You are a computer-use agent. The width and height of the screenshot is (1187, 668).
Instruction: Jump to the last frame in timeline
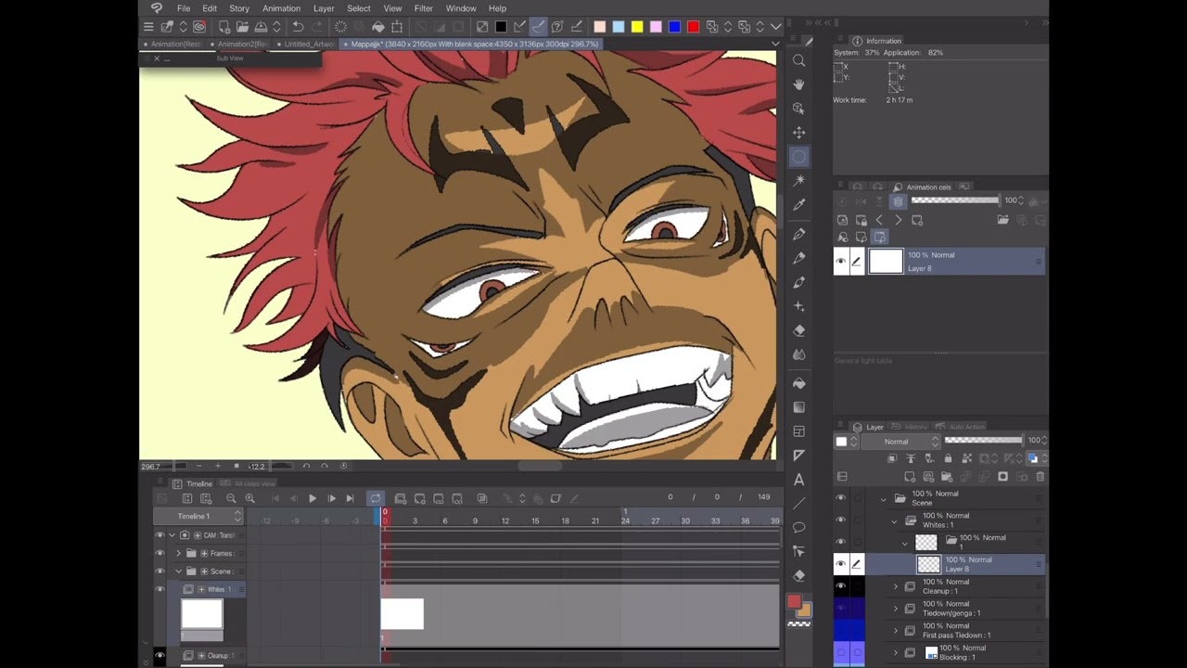point(350,498)
